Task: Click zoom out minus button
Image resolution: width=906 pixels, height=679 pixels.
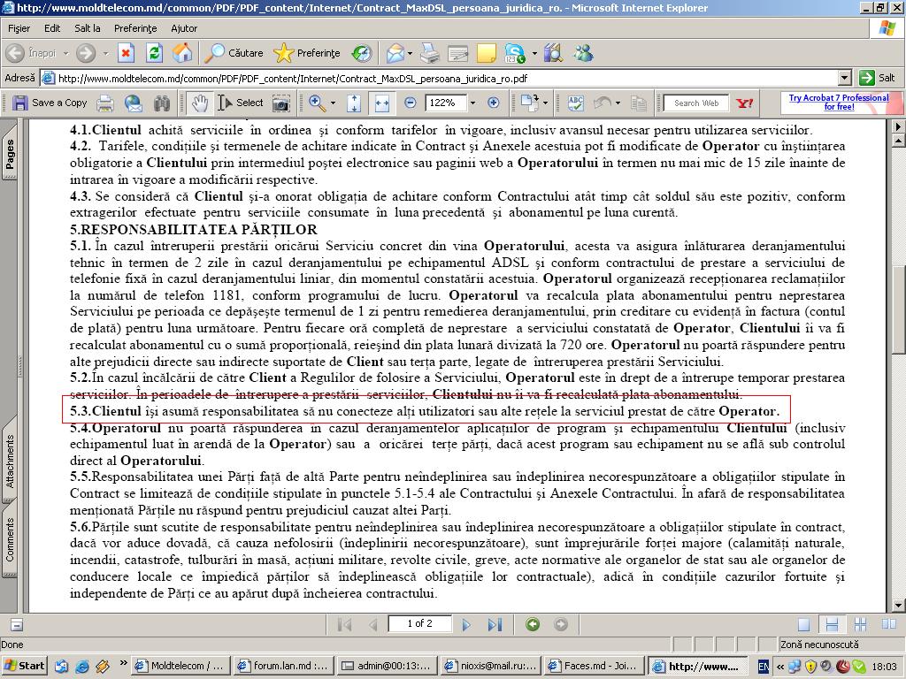Action: pos(411,103)
